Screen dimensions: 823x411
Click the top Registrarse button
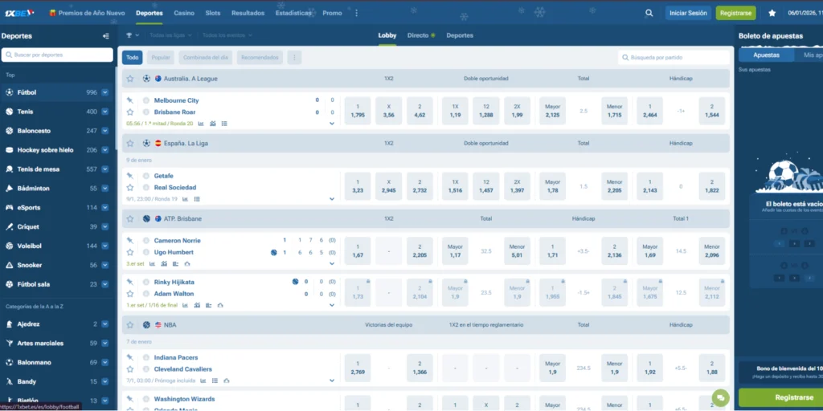pos(736,13)
